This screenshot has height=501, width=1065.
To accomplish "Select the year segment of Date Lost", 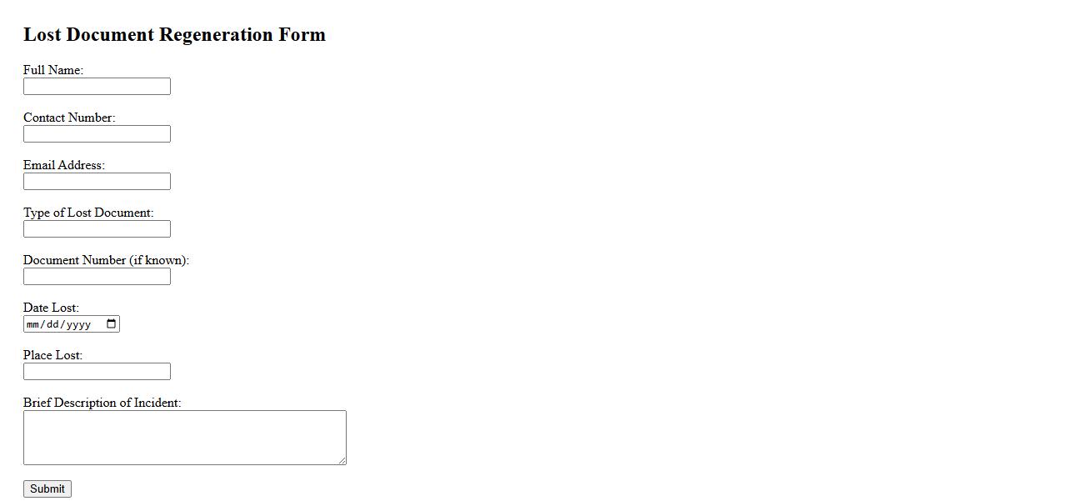I will coord(78,324).
